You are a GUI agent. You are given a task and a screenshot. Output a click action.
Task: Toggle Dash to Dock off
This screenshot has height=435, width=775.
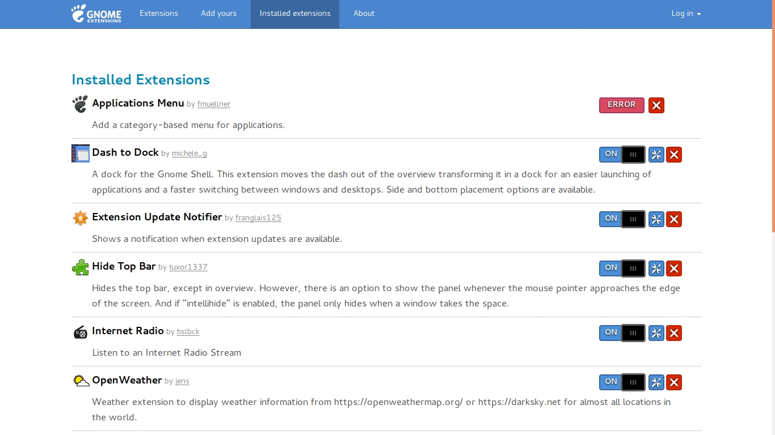(x=622, y=155)
